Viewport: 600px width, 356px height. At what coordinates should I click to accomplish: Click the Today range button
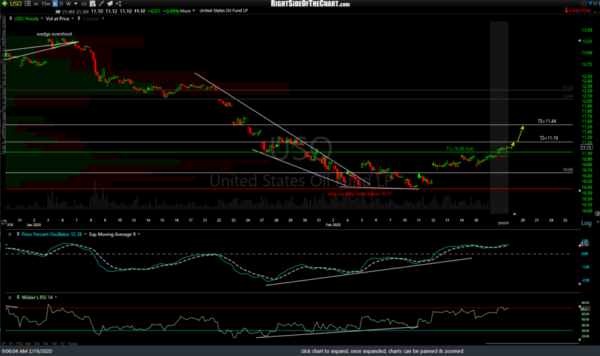[72, 344]
